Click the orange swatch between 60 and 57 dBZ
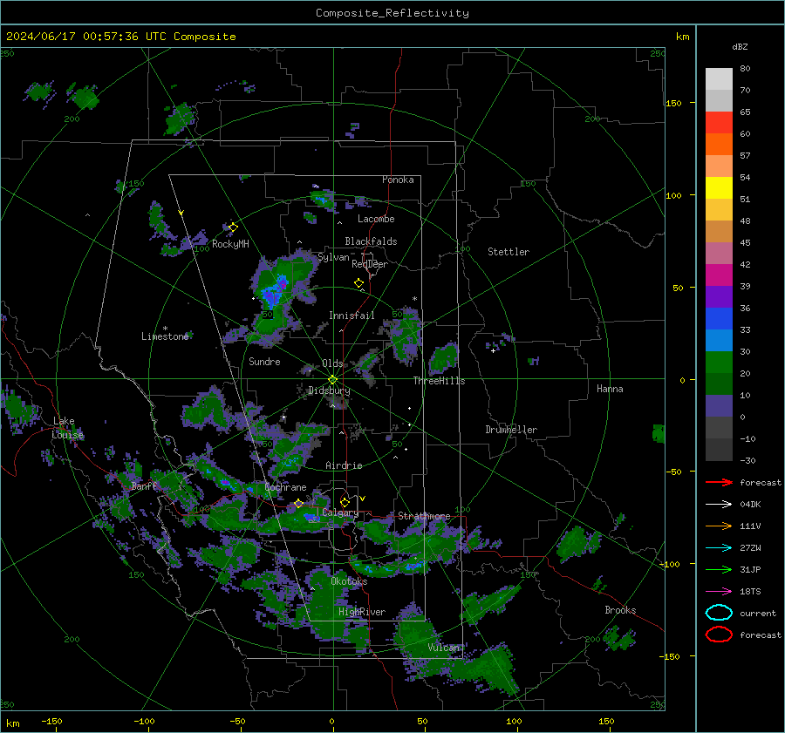The image size is (785, 733). click(719, 145)
